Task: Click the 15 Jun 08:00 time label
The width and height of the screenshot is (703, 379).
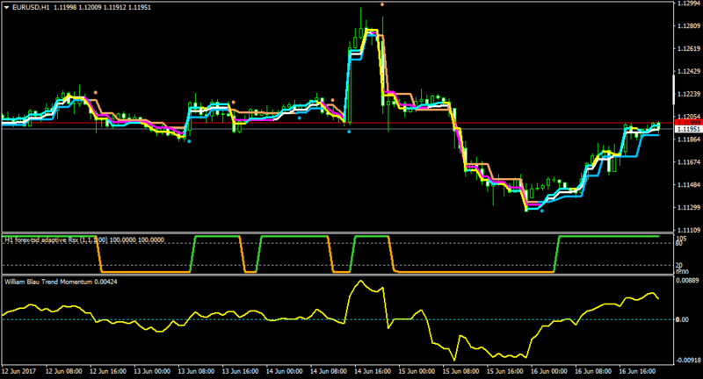Action: pos(460,371)
